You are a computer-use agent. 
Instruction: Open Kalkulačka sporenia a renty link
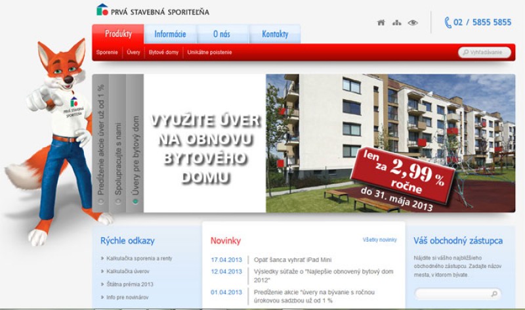[x=139, y=258]
